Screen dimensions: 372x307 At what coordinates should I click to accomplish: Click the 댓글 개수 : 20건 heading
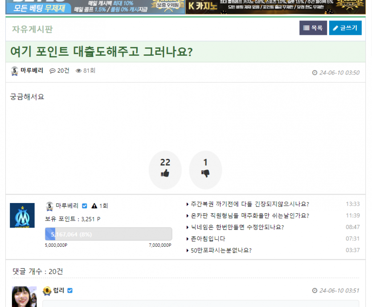(x=38, y=271)
